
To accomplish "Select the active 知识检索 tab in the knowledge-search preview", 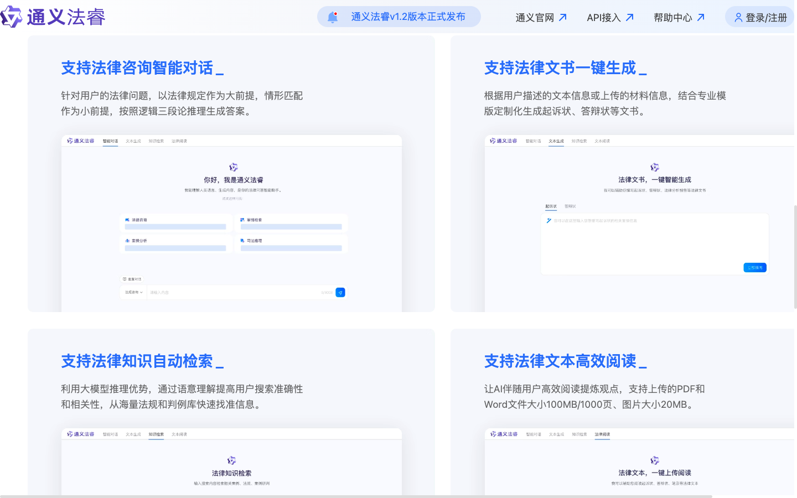I will coord(156,434).
